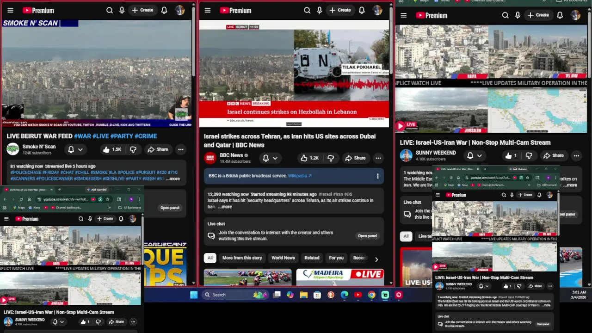Open more actions for LIVE BEIRUT WAR FEED
The height and width of the screenshot is (333, 592).
tap(181, 149)
